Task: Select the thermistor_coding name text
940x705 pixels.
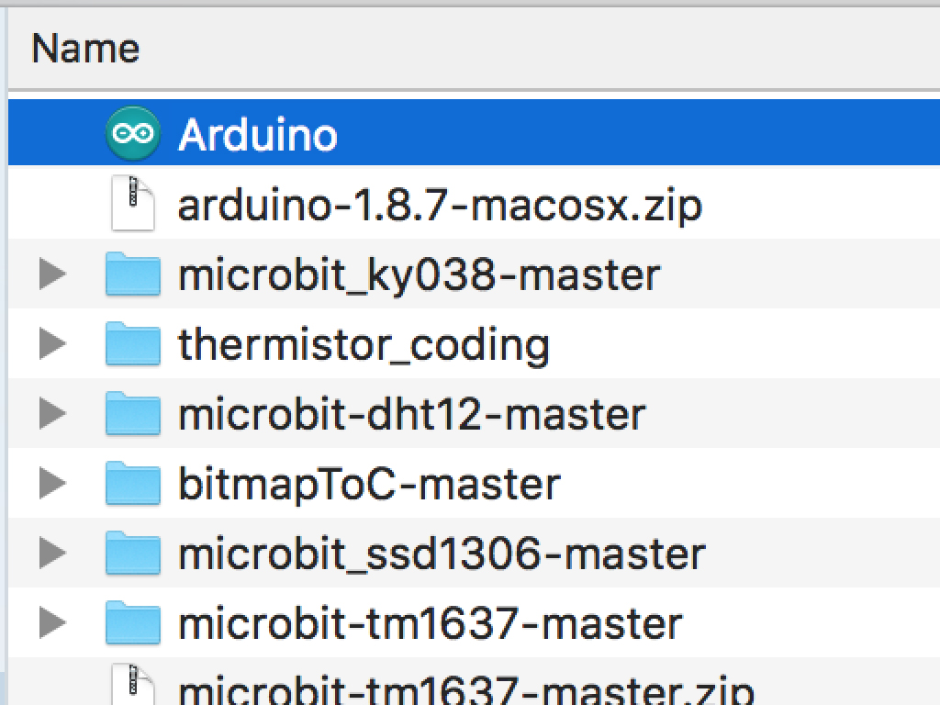Action: 364,345
